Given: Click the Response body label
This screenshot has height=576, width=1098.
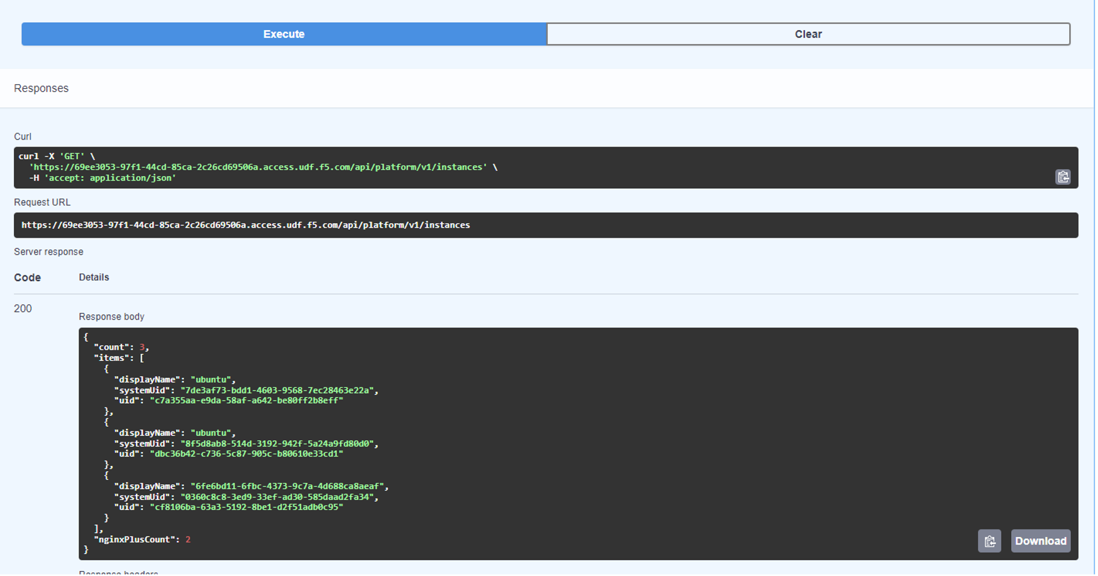Looking at the screenshot, I should click(111, 316).
